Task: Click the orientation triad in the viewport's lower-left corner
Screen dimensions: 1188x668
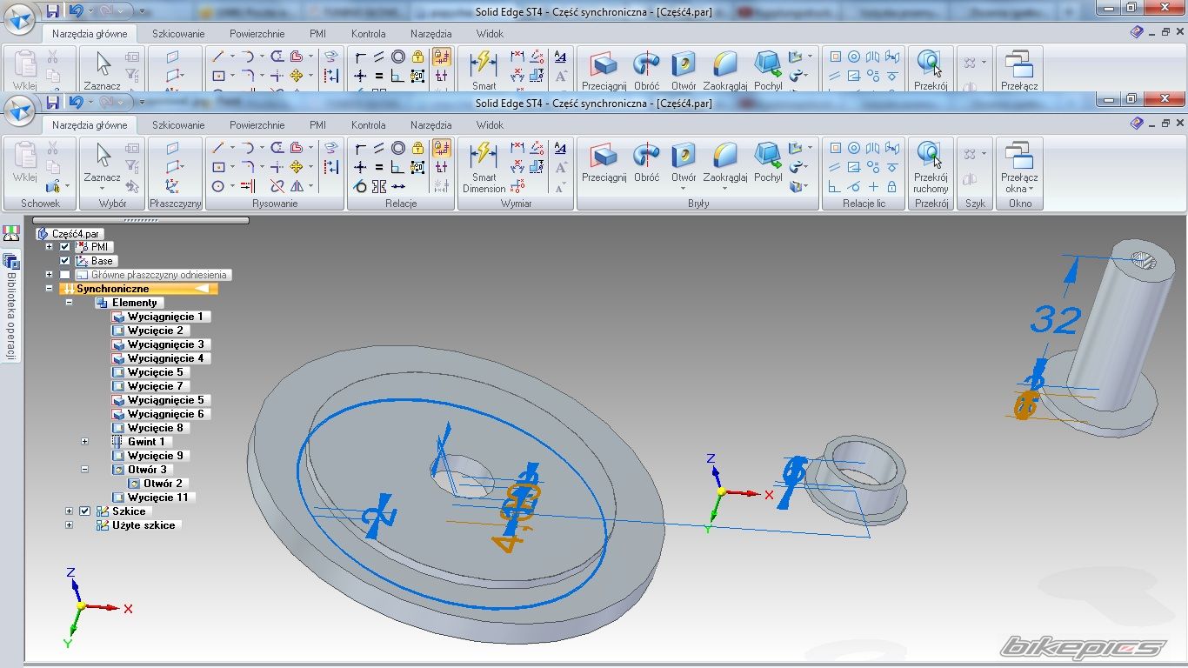Action: point(97,606)
